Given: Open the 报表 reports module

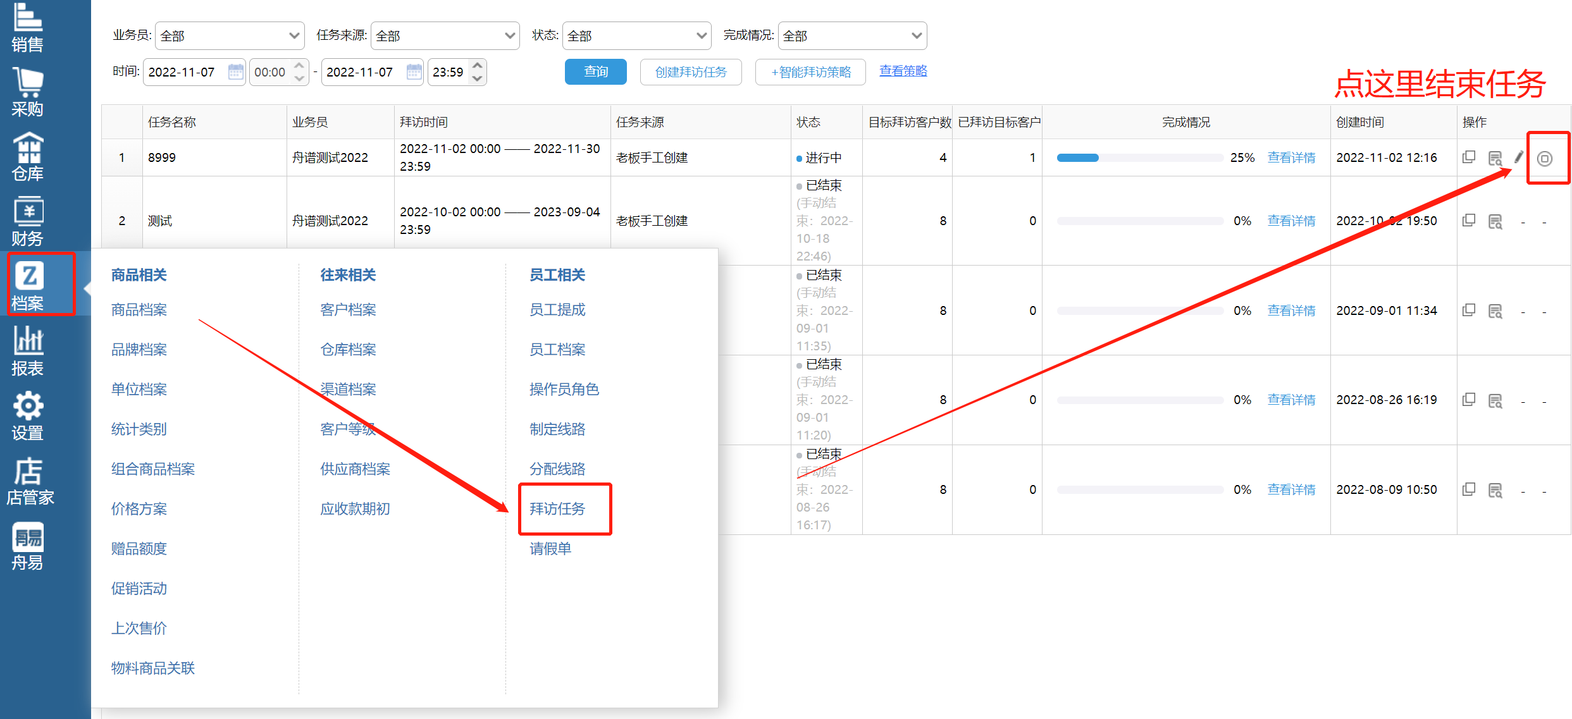Looking at the screenshot, I should 27,351.
